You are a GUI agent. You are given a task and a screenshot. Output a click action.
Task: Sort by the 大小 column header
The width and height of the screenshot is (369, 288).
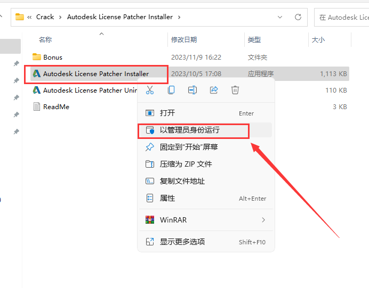pyautogui.click(x=318, y=40)
